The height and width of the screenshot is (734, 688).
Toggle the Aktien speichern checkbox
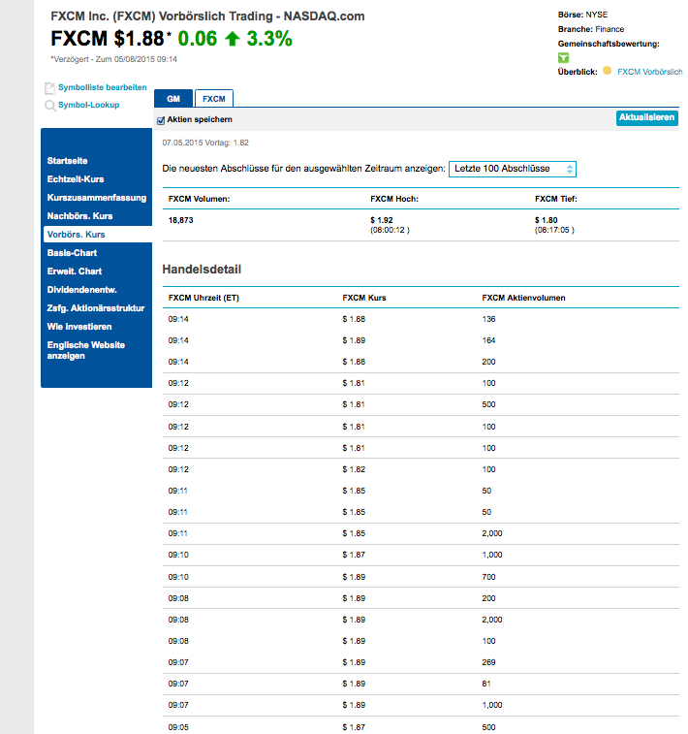click(161, 120)
